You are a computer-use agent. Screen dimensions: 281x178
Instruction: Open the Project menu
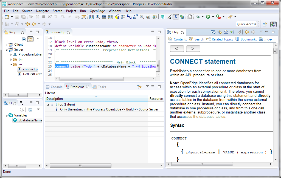click(x=71, y=11)
